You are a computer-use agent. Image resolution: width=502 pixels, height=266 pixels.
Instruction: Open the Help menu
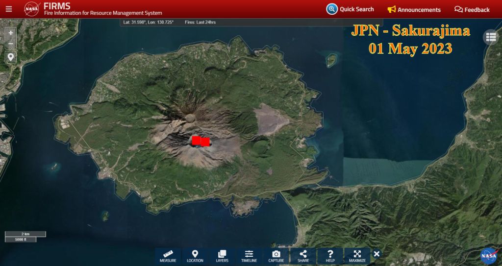click(x=330, y=256)
